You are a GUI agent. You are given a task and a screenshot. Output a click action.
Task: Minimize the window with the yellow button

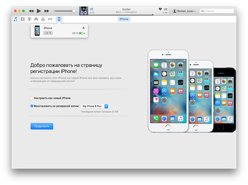point(20,11)
